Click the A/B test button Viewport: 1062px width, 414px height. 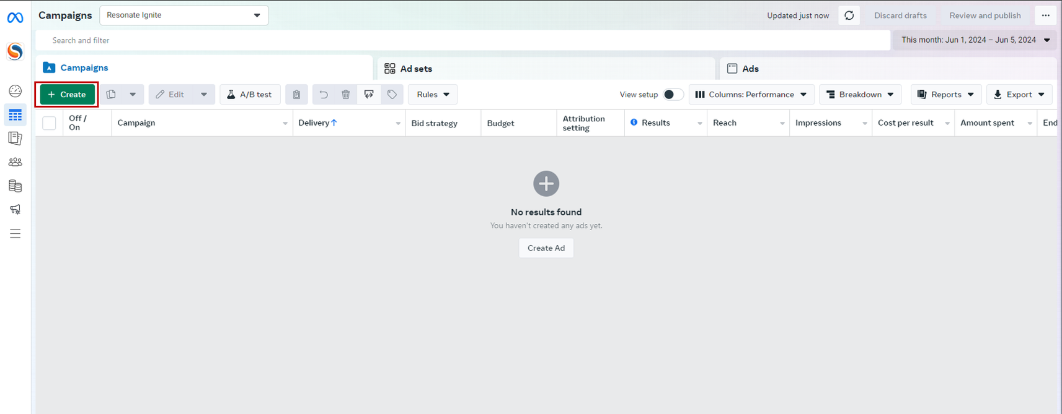(250, 95)
